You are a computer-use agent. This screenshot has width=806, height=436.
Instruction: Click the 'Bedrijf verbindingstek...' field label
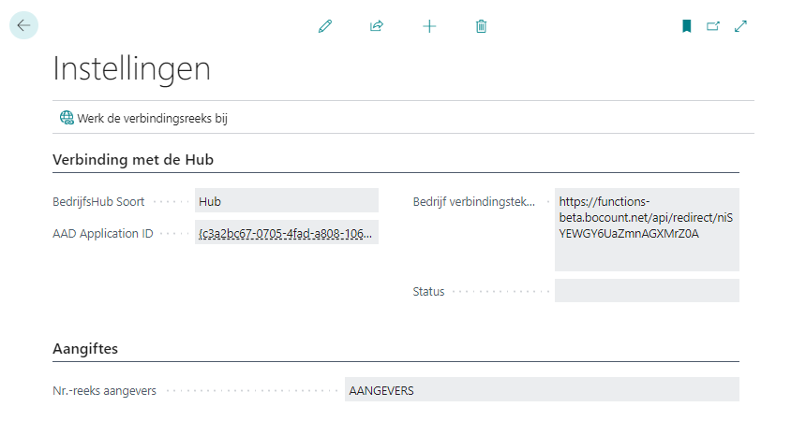474,201
